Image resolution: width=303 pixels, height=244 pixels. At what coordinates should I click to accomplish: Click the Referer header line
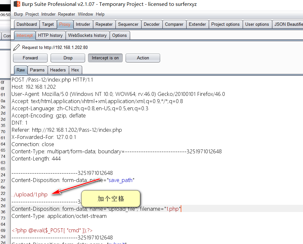point(67,130)
